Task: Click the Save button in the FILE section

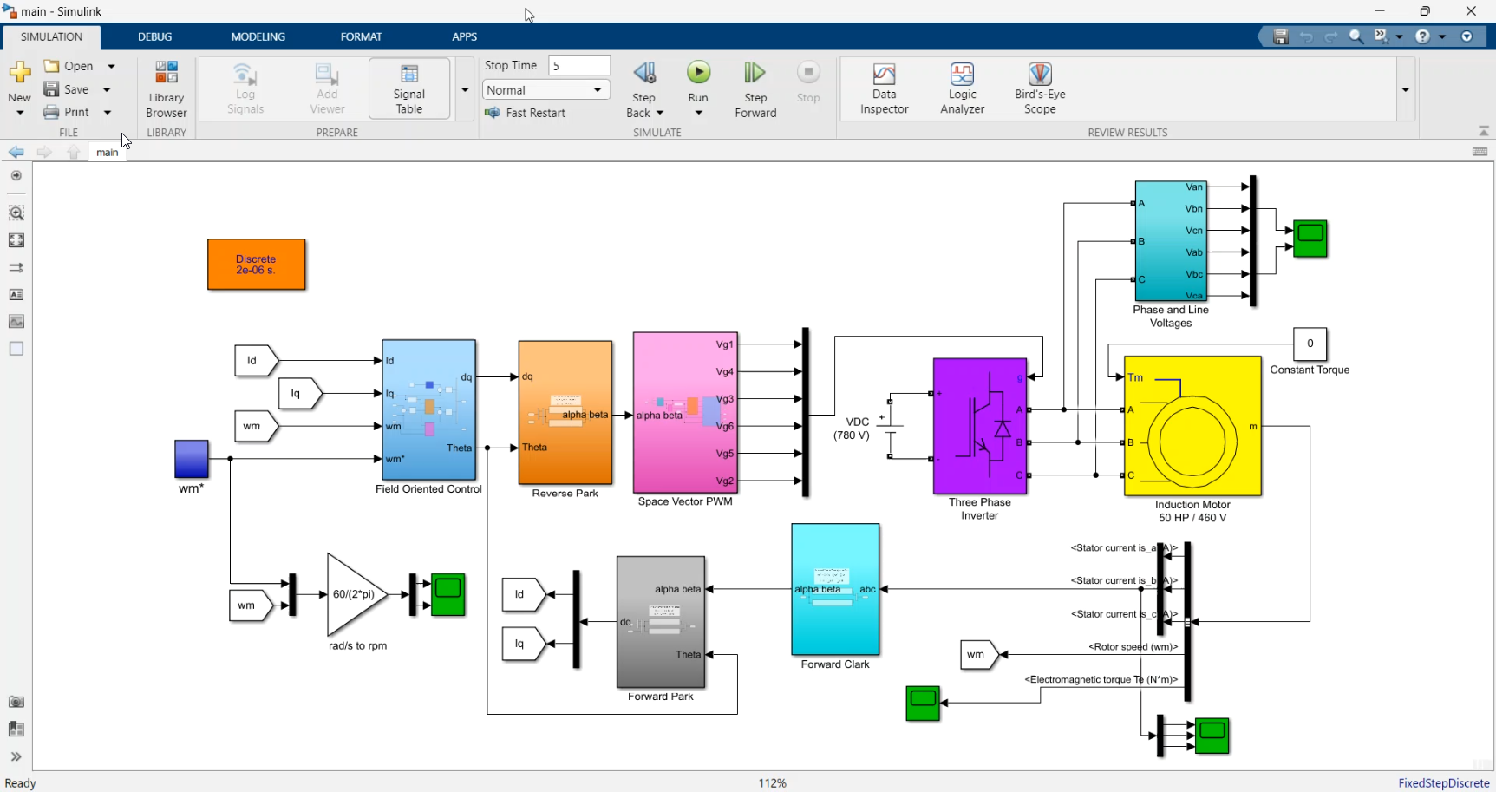Action: coord(67,89)
